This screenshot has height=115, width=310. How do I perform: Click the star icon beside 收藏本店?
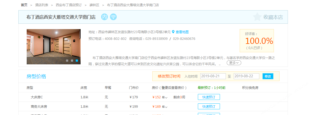[257, 17]
